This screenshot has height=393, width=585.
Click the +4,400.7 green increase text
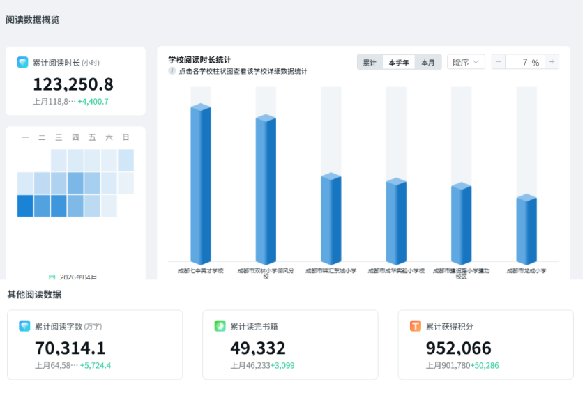(93, 102)
